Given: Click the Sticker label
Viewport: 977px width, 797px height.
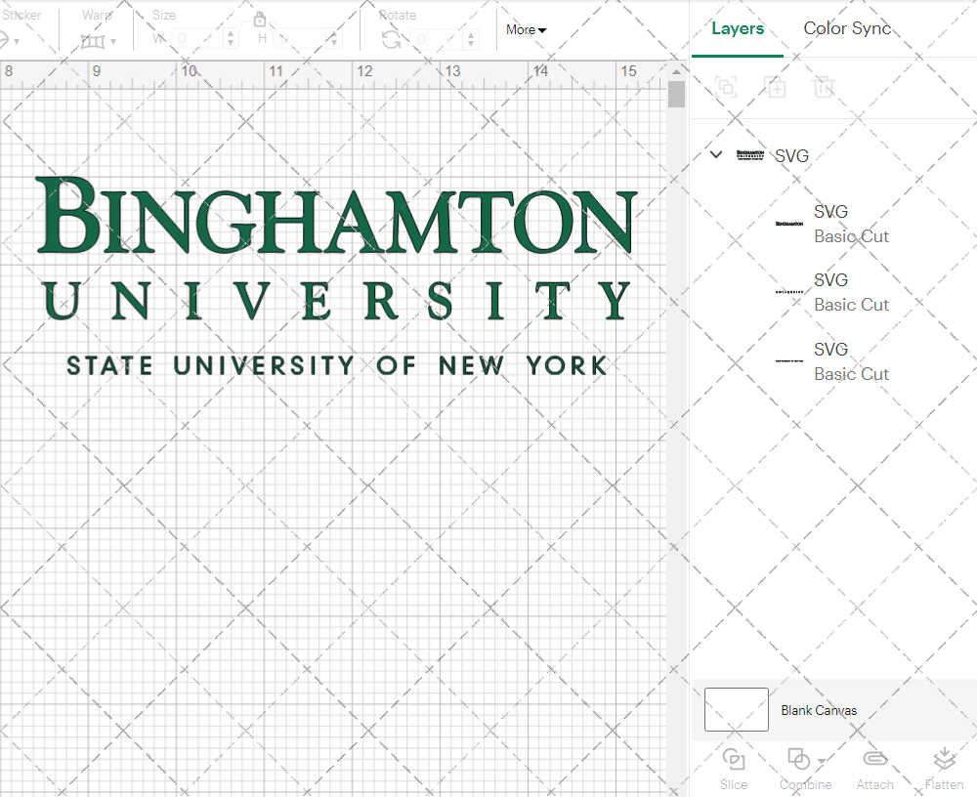Looking at the screenshot, I should 23,15.
